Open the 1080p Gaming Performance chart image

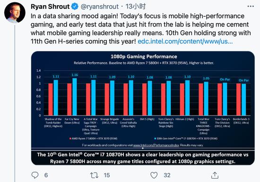(x=143, y=108)
